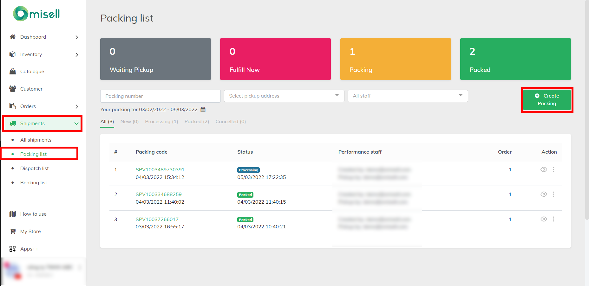Switch to the New (0) tab
Screen dimensions: 589x286
tap(129, 122)
